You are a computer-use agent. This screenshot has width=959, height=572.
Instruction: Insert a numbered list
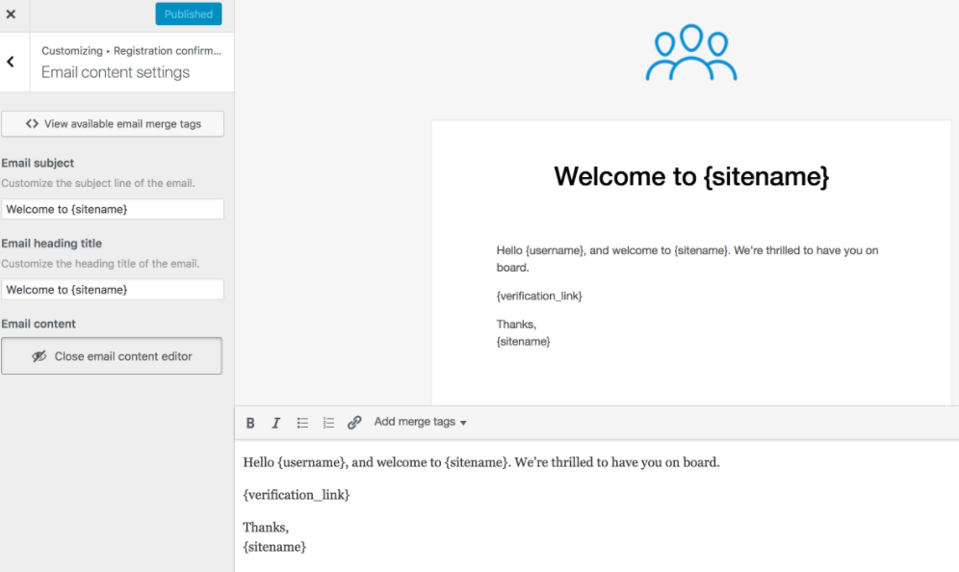point(328,423)
